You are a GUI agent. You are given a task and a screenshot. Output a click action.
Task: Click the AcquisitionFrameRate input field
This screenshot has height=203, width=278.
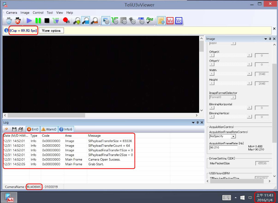tap(223, 147)
